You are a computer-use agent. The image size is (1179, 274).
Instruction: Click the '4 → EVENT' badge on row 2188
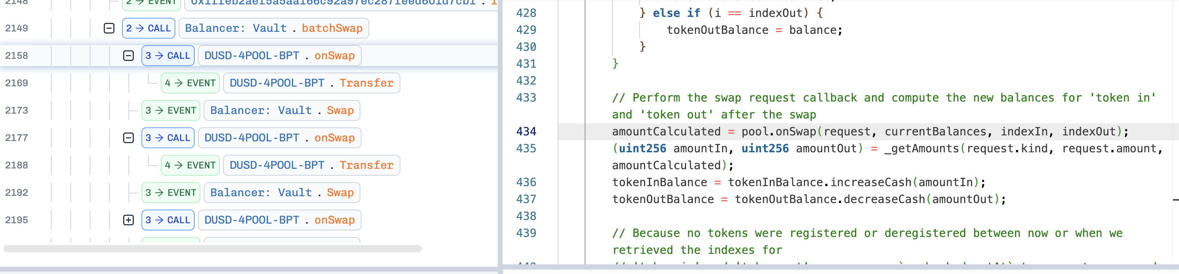click(190, 165)
